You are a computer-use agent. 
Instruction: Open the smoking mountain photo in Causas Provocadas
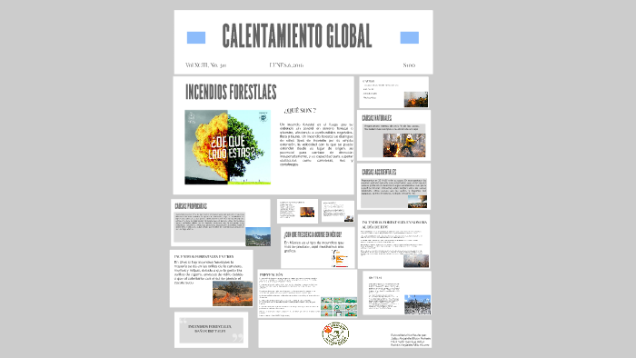coord(258,237)
